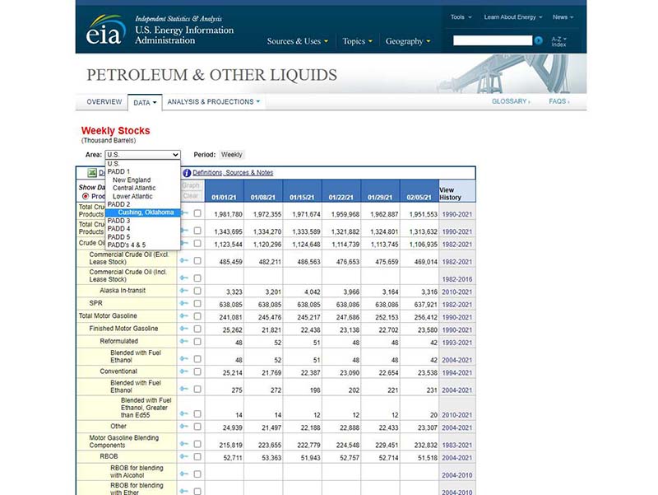Choose PADD 1 in the Area list
The height and width of the screenshot is (495, 658).
click(x=142, y=171)
